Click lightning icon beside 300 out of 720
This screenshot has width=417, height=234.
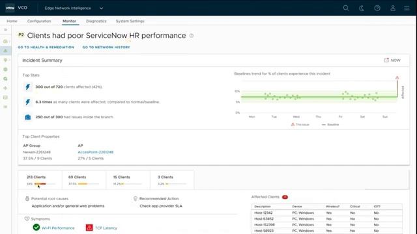click(x=27, y=87)
